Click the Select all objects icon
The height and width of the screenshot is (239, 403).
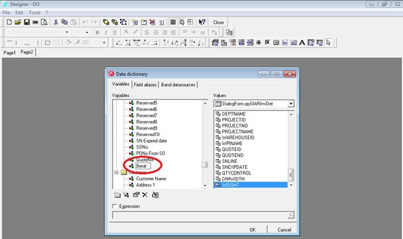click(123, 22)
